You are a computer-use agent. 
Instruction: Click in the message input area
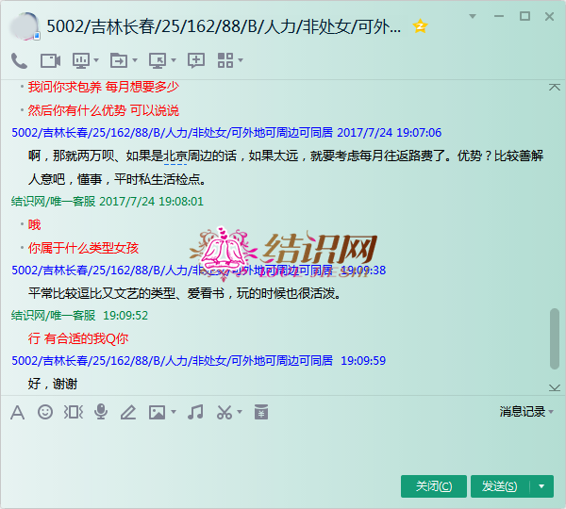[x=281, y=448]
